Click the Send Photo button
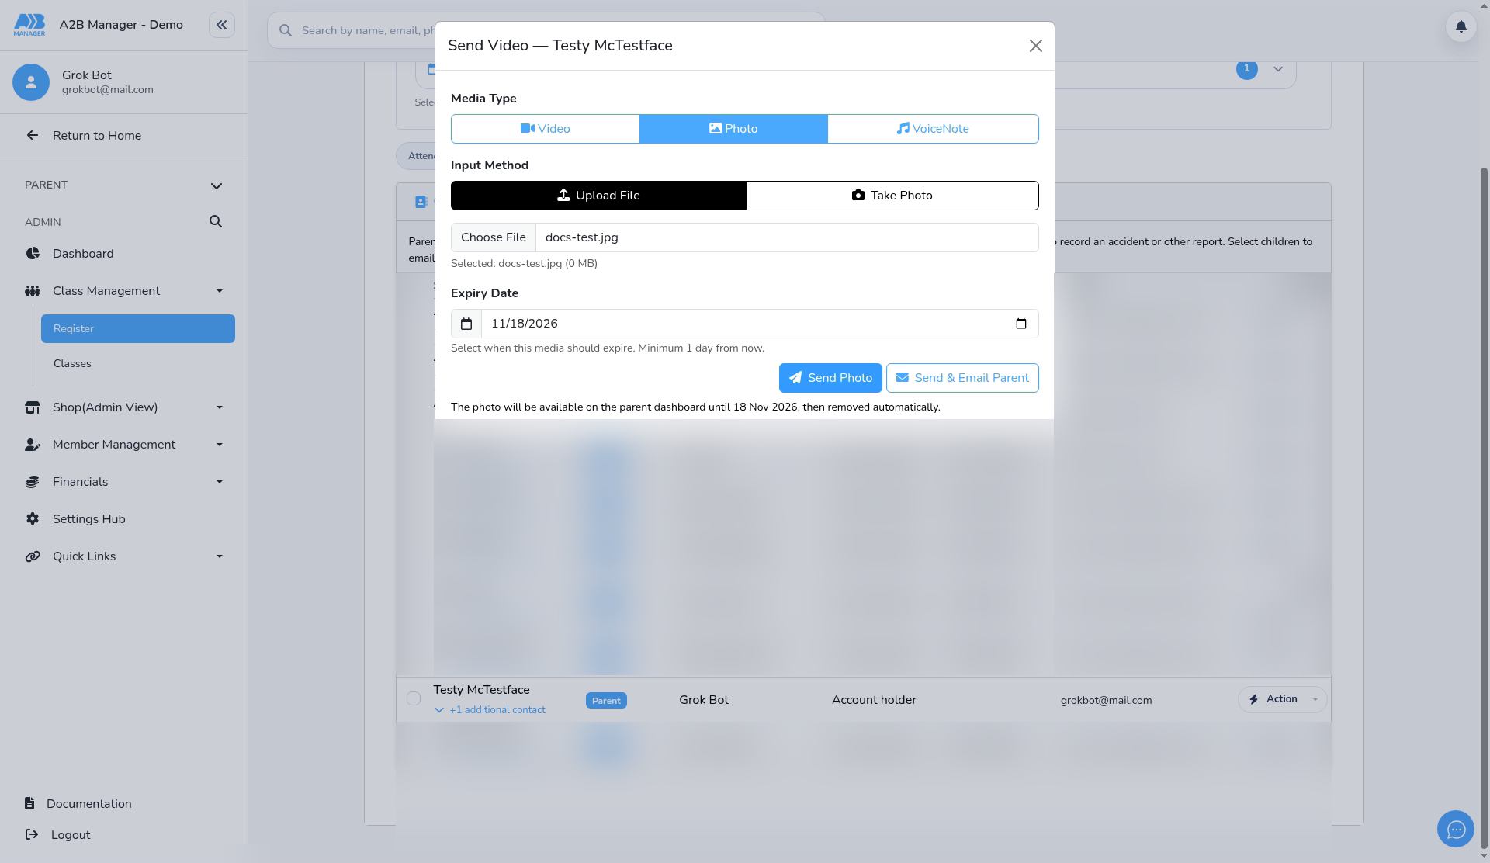 (x=830, y=378)
